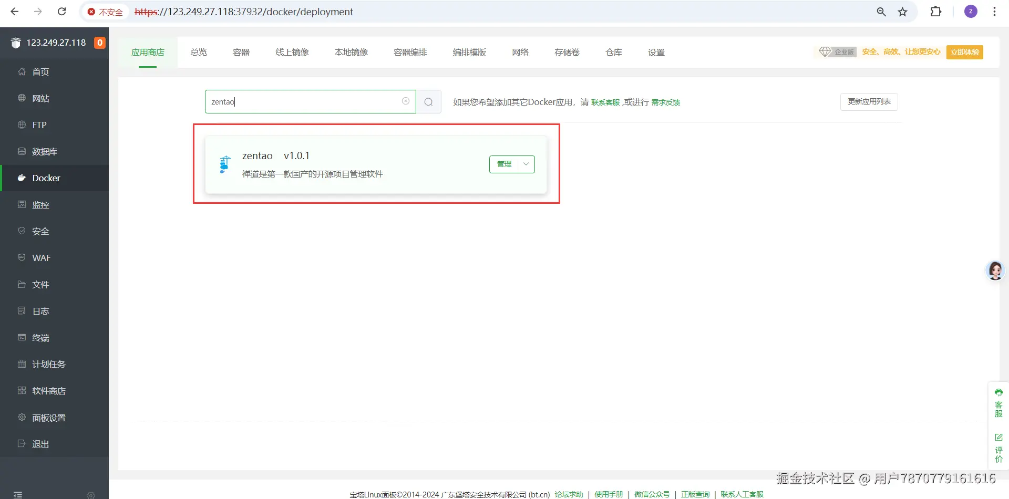This screenshot has width=1009, height=499.
Task: Switch to the 设置 tab
Action: (656, 52)
